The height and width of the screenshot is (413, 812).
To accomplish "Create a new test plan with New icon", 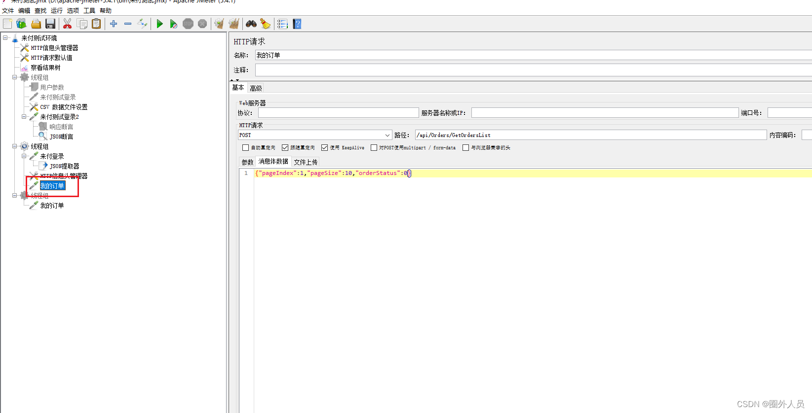I will click(7, 24).
